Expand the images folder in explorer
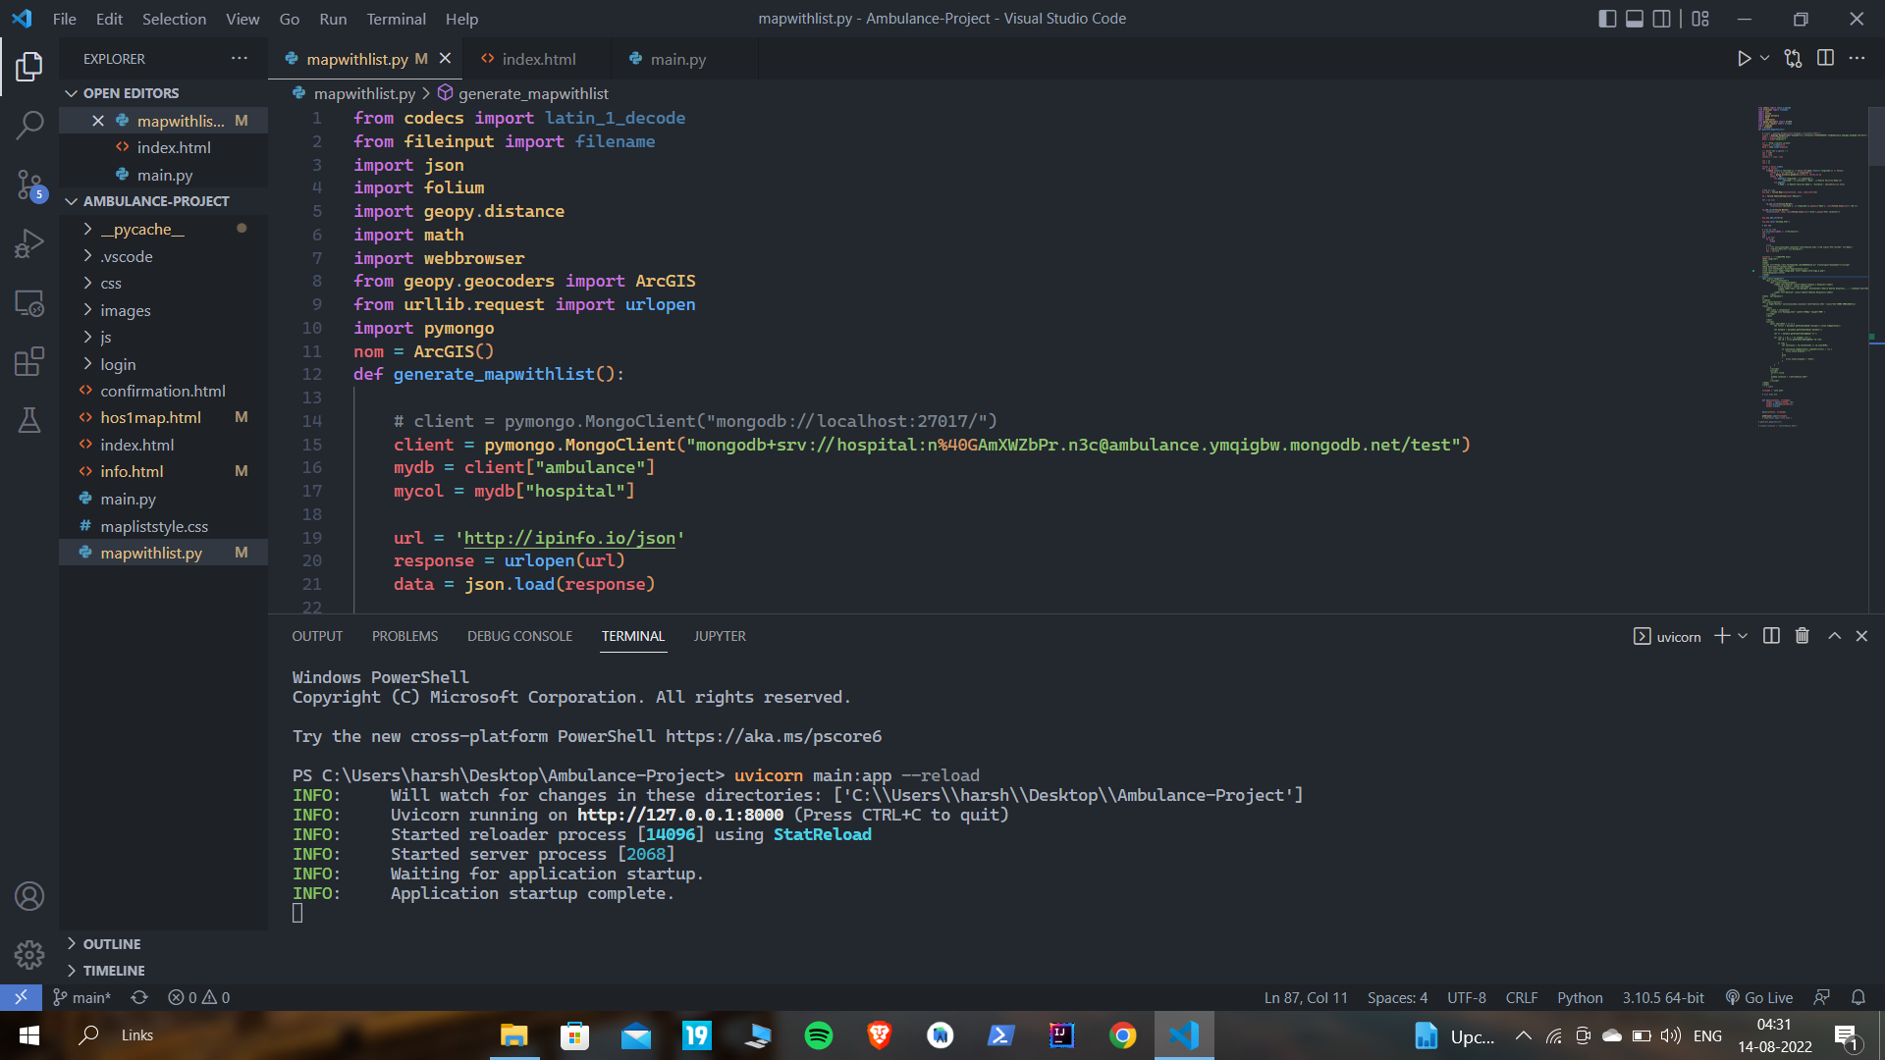 (125, 310)
